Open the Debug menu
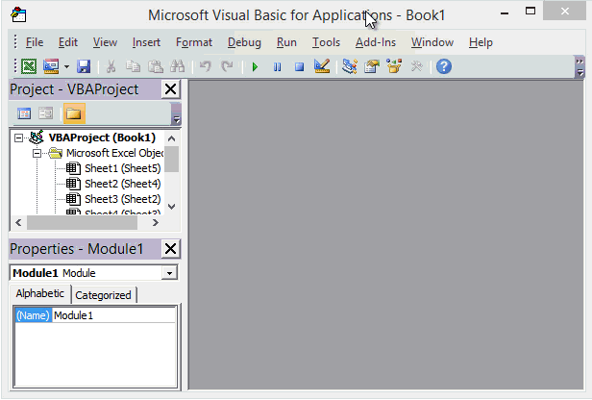 (244, 42)
